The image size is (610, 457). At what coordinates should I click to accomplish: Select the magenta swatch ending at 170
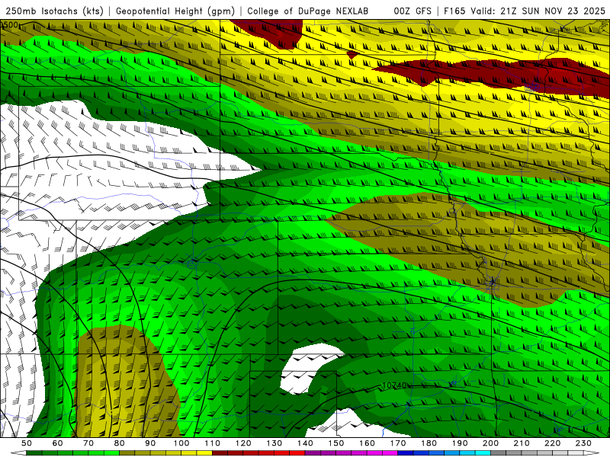coord(390,453)
